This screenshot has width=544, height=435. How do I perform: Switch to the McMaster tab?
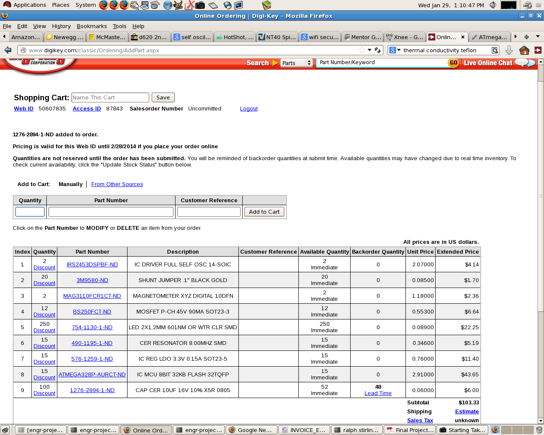[107, 37]
